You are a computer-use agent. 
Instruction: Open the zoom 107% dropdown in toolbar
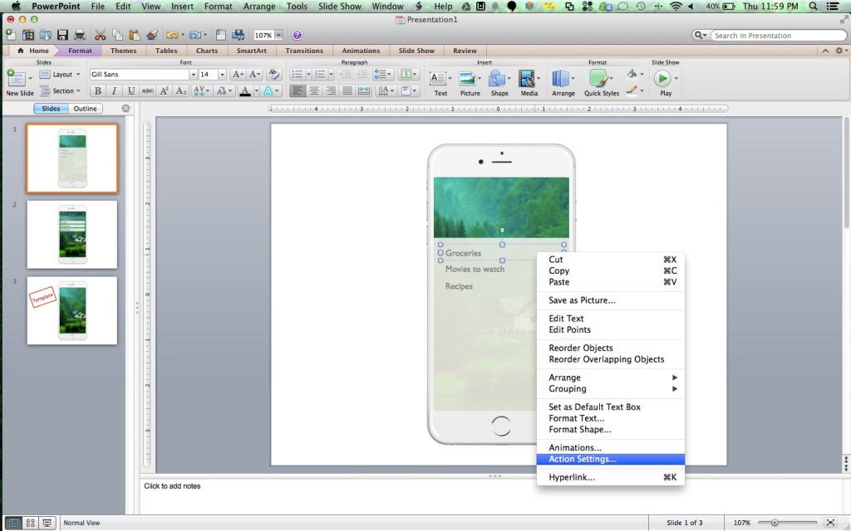(x=278, y=35)
